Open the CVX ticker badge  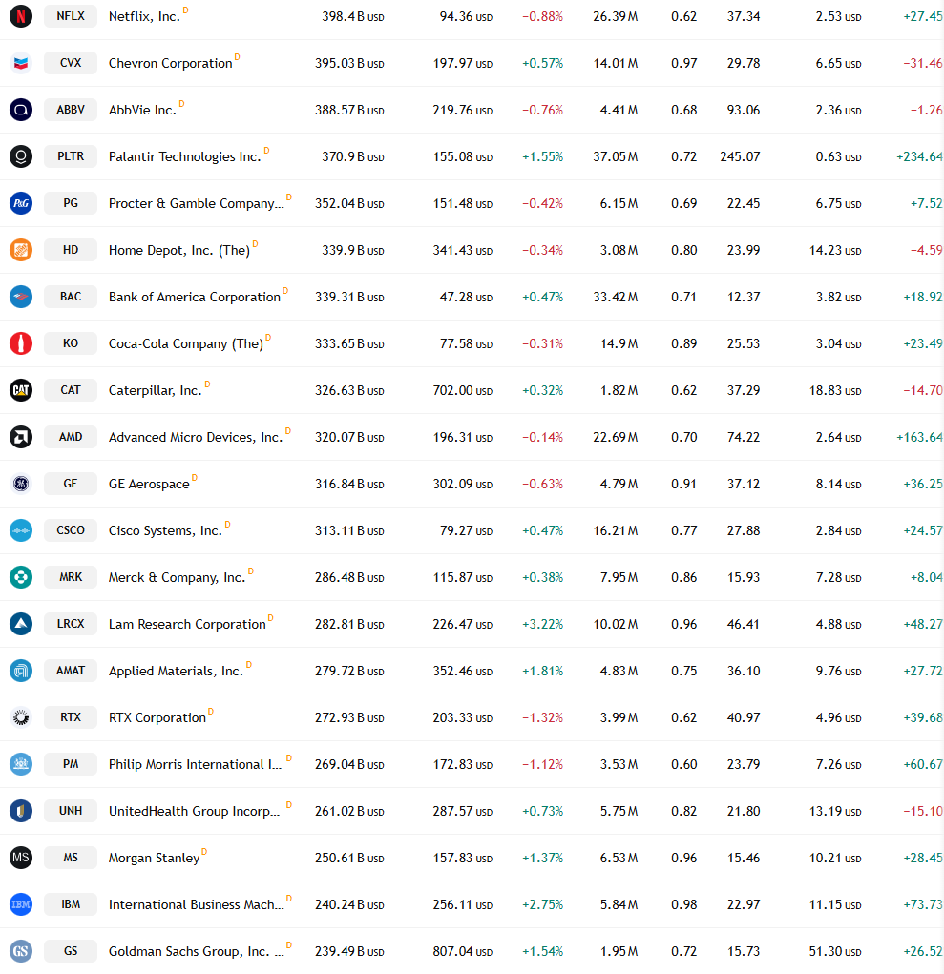pyautogui.click(x=71, y=63)
